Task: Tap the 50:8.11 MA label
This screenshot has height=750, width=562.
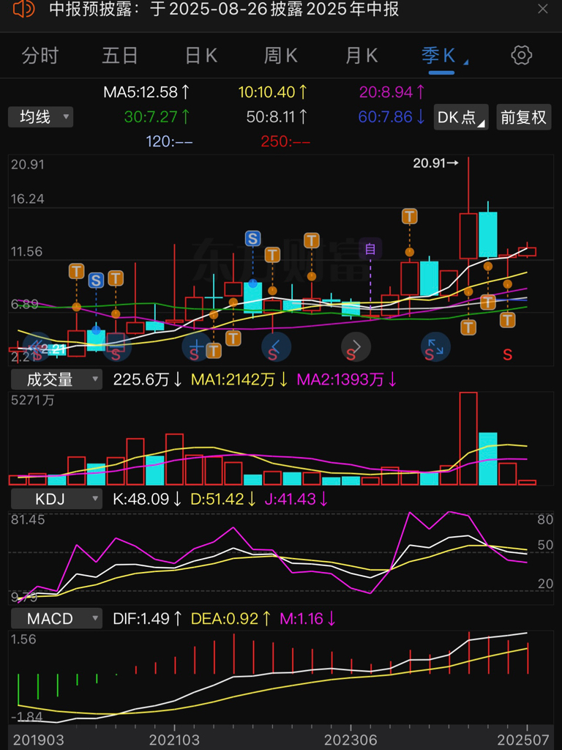Action: tap(277, 116)
